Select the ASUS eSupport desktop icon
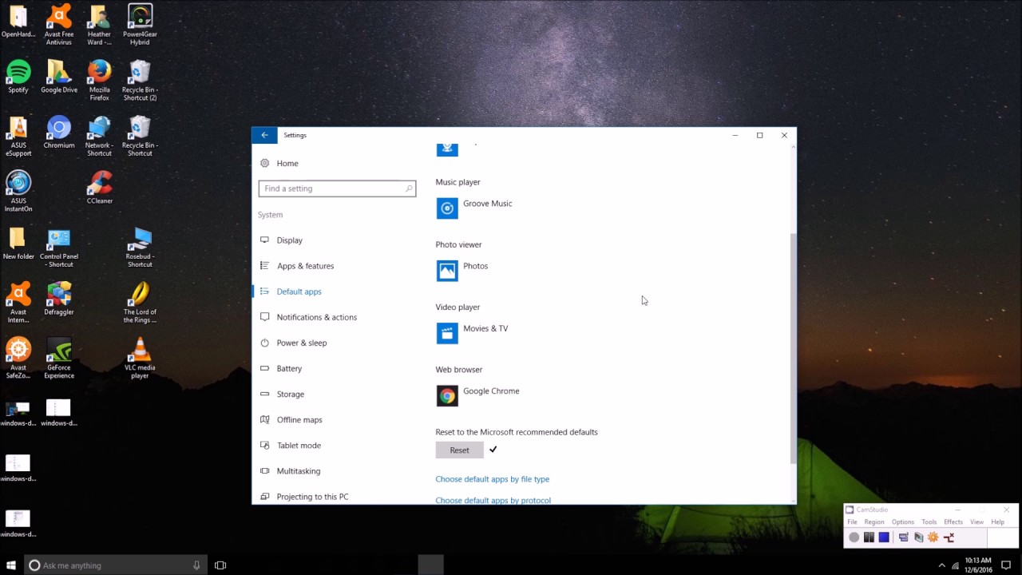Image resolution: width=1022 pixels, height=575 pixels. click(18, 136)
